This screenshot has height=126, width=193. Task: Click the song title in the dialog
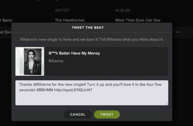(74, 53)
